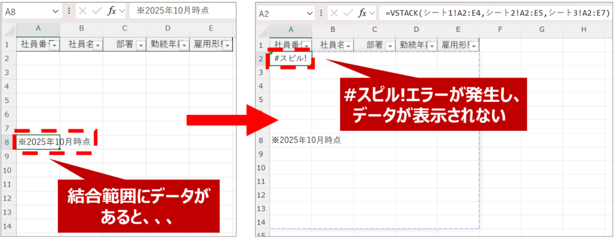Viewport: 616px width, 239px height.
Task: Open Name Box dropdown showing A8
Action: pyautogui.click(x=55, y=11)
